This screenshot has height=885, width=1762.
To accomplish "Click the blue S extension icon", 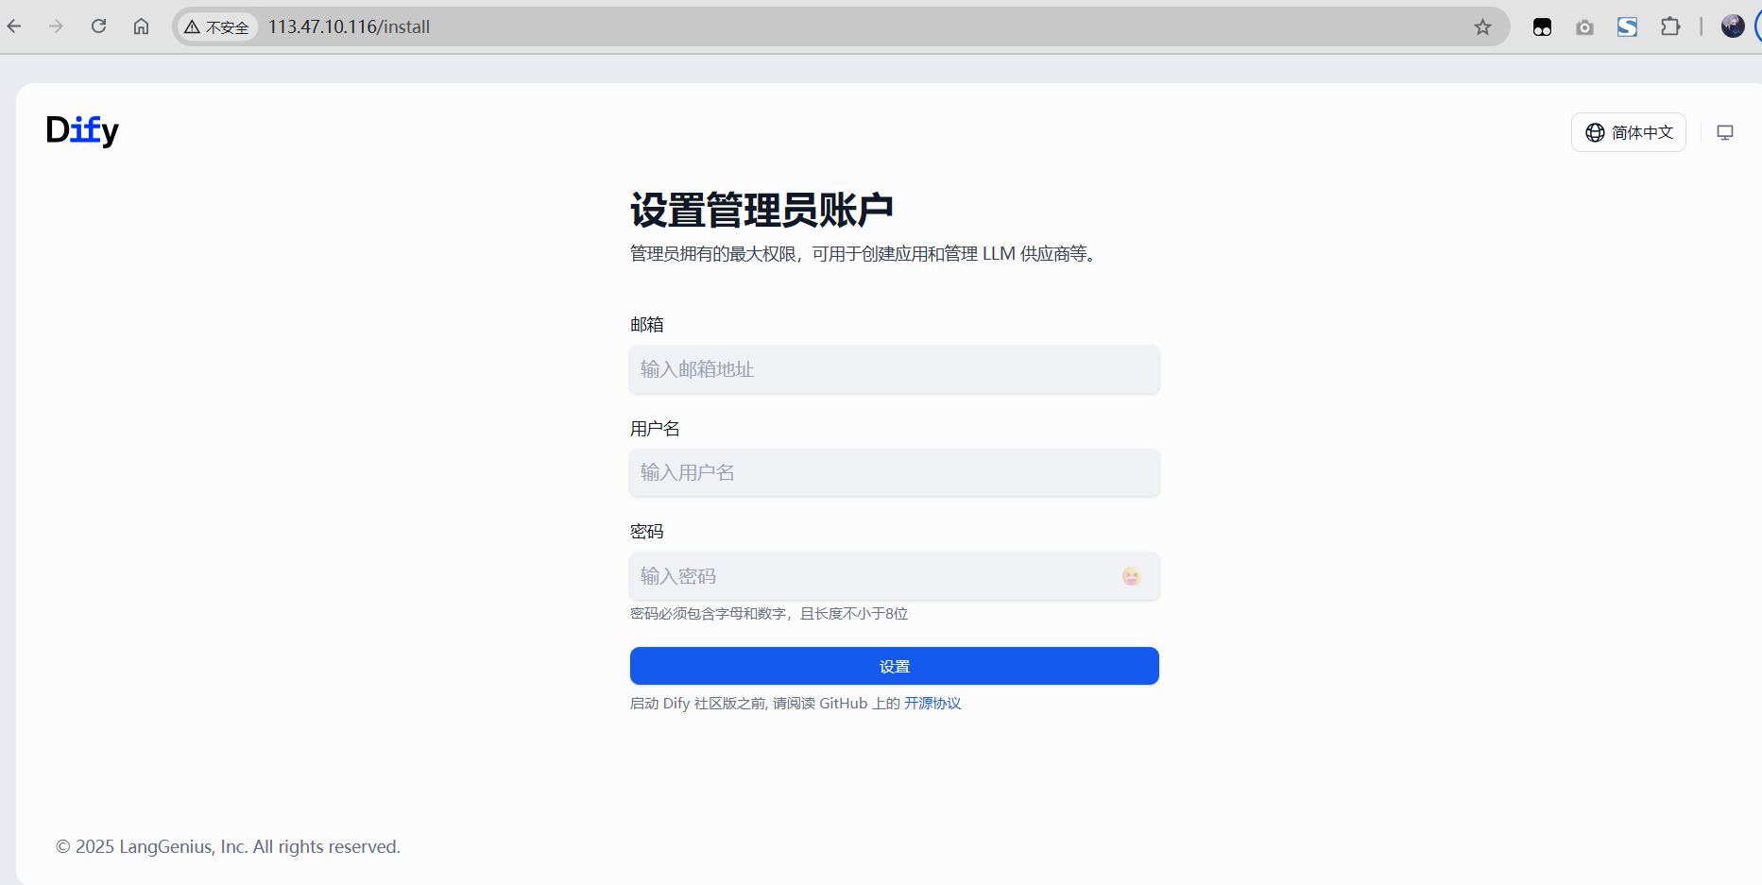I will click(x=1627, y=26).
